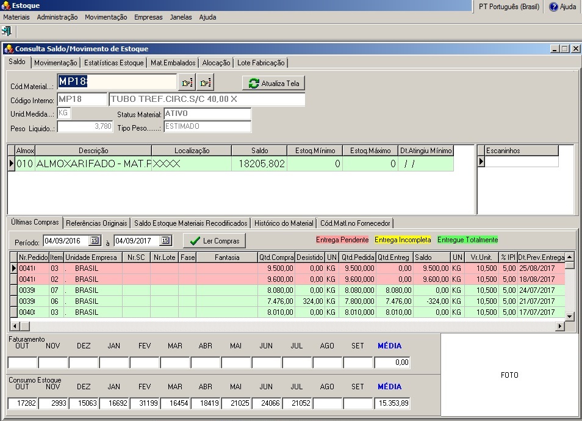Switch to the Histórico do Material tab
The image size is (582, 421).
click(284, 223)
